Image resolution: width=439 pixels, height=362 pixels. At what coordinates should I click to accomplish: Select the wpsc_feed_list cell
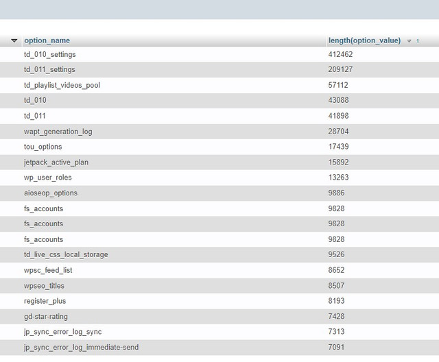point(48,271)
